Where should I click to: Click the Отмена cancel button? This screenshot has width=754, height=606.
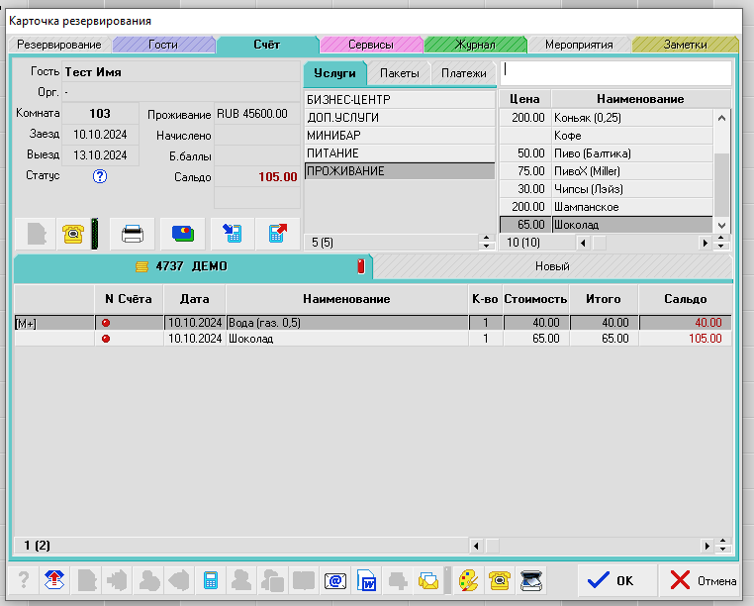click(704, 580)
